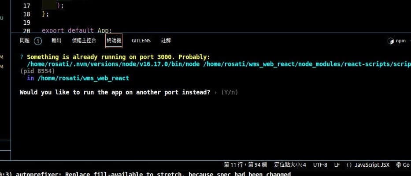
Task: Select language mode JavaScript JSX
Action: (x=372, y=165)
